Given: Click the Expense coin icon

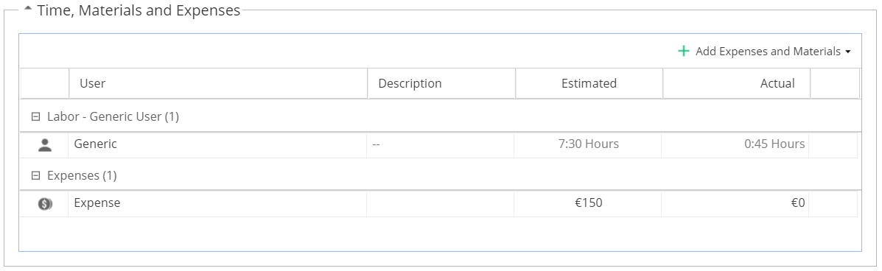Looking at the screenshot, I should click(45, 204).
